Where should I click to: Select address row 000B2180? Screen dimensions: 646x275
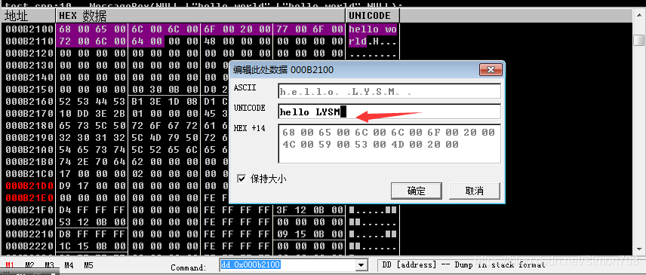[29, 125]
